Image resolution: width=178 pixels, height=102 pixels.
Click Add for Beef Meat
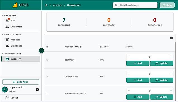coord(138,63)
